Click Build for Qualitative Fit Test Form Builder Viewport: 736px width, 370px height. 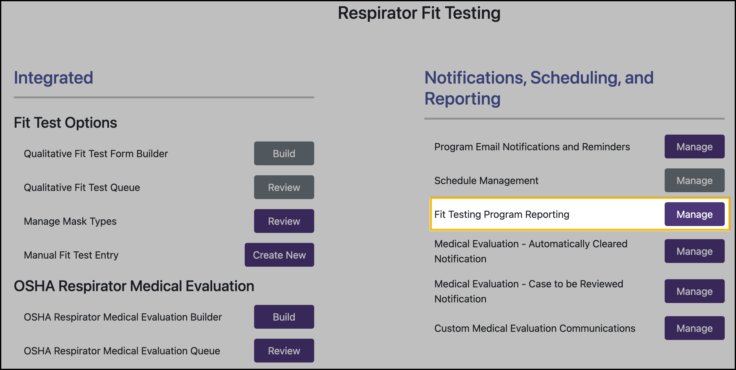284,153
